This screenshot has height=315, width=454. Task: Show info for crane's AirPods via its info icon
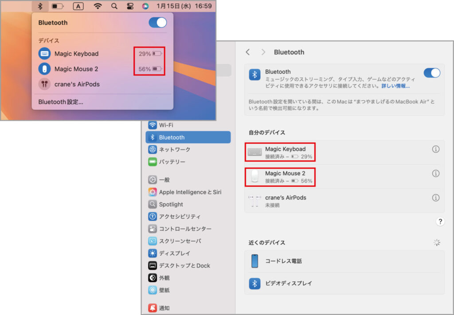pyautogui.click(x=436, y=198)
